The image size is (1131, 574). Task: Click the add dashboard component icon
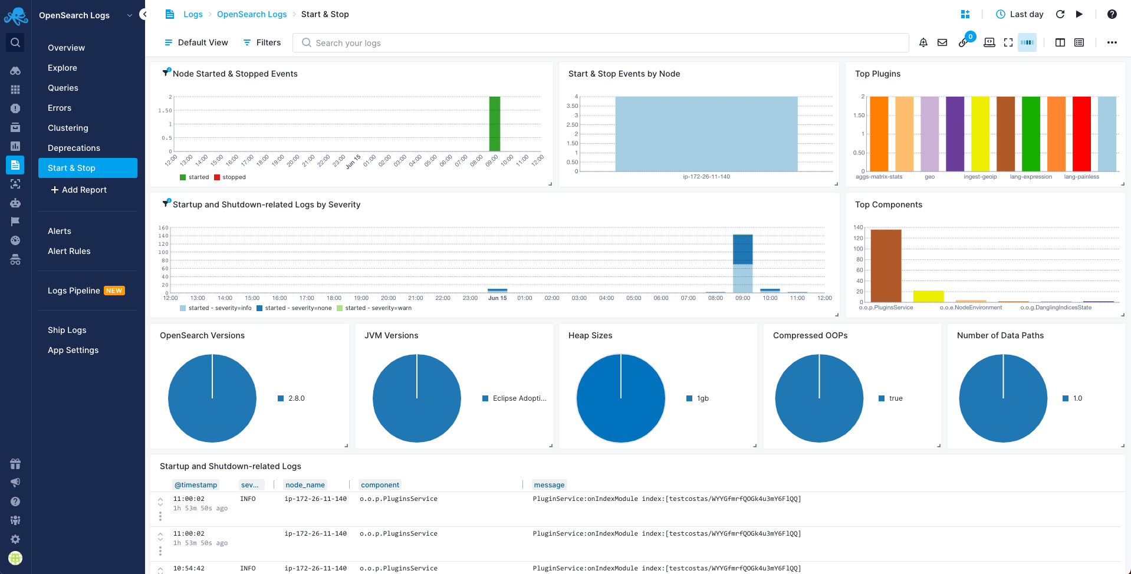point(965,14)
